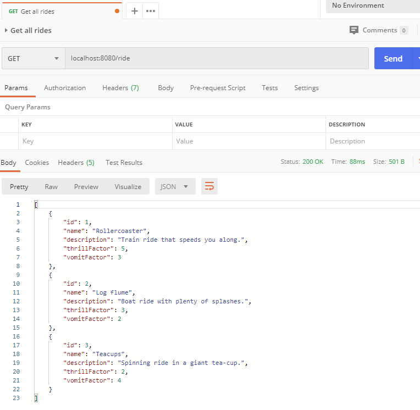Click the plus icon to open new tab
The width and height of the screenshot is (420, 410).
point(134,11)
